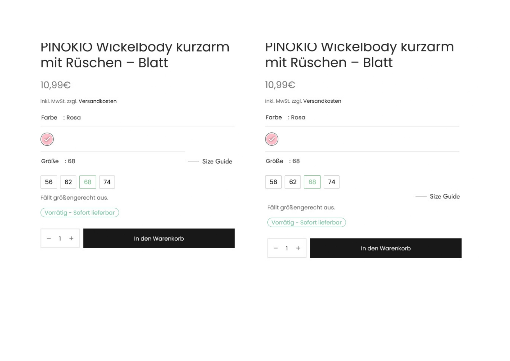This screenshot has width=510, height=361.
Task: Choose size 56 in left panel
Action: click(49, 182)
